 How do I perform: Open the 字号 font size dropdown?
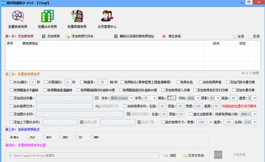150,98
